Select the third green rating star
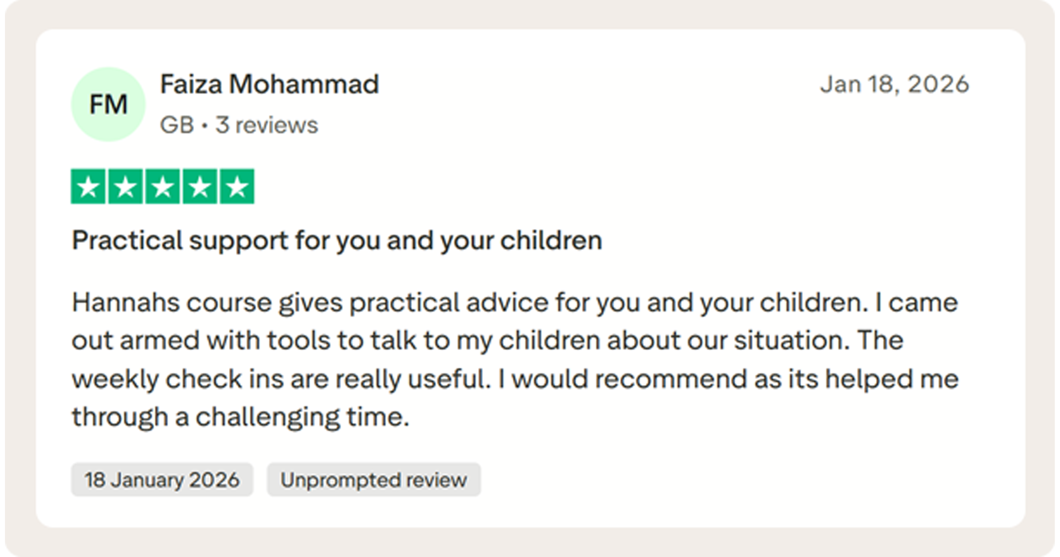 coord(163,186)
